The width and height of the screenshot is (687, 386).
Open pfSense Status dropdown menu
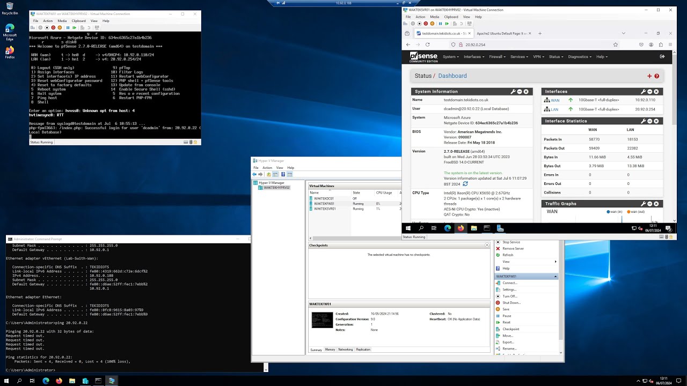tap(556, 56)
